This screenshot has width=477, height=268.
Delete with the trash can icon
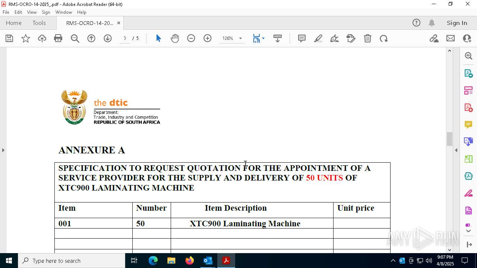(x=367, y=38)
